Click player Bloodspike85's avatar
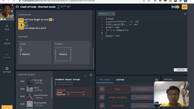194x109 pixels. [30, 104]
